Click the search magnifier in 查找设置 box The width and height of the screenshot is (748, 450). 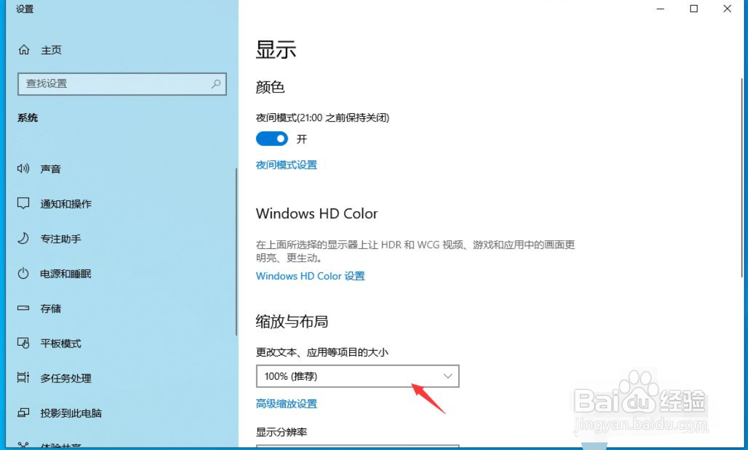(216, 84)
